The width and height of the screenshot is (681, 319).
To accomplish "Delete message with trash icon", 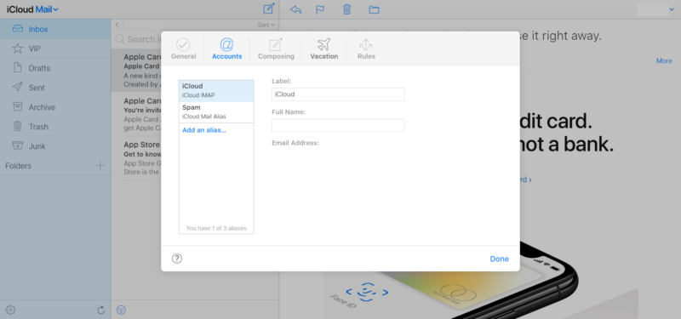I will pyautogui.click(x=347, y=9).
